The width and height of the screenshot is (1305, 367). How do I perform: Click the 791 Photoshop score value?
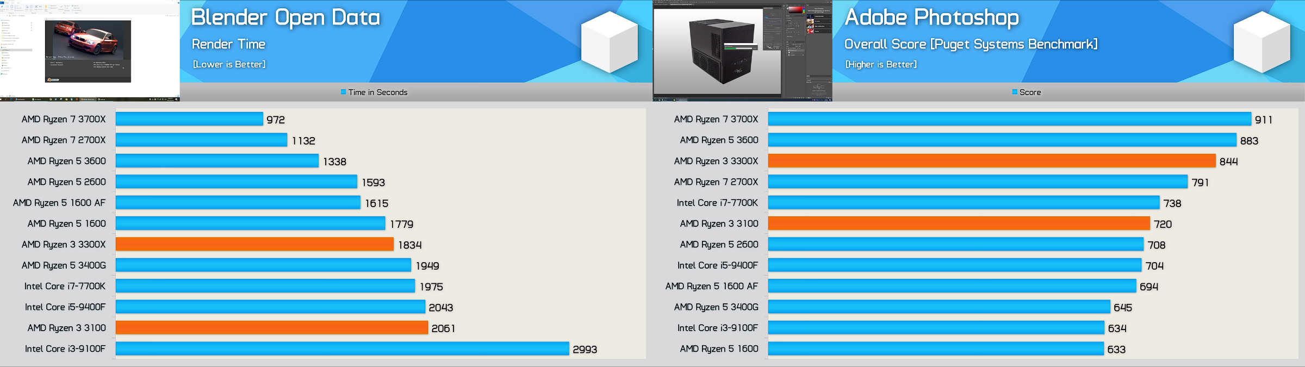coord(1201,183)
